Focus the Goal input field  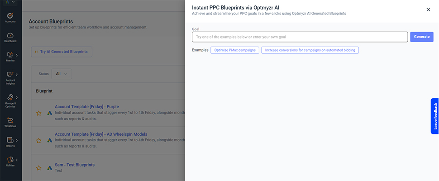tap(300, 37)
